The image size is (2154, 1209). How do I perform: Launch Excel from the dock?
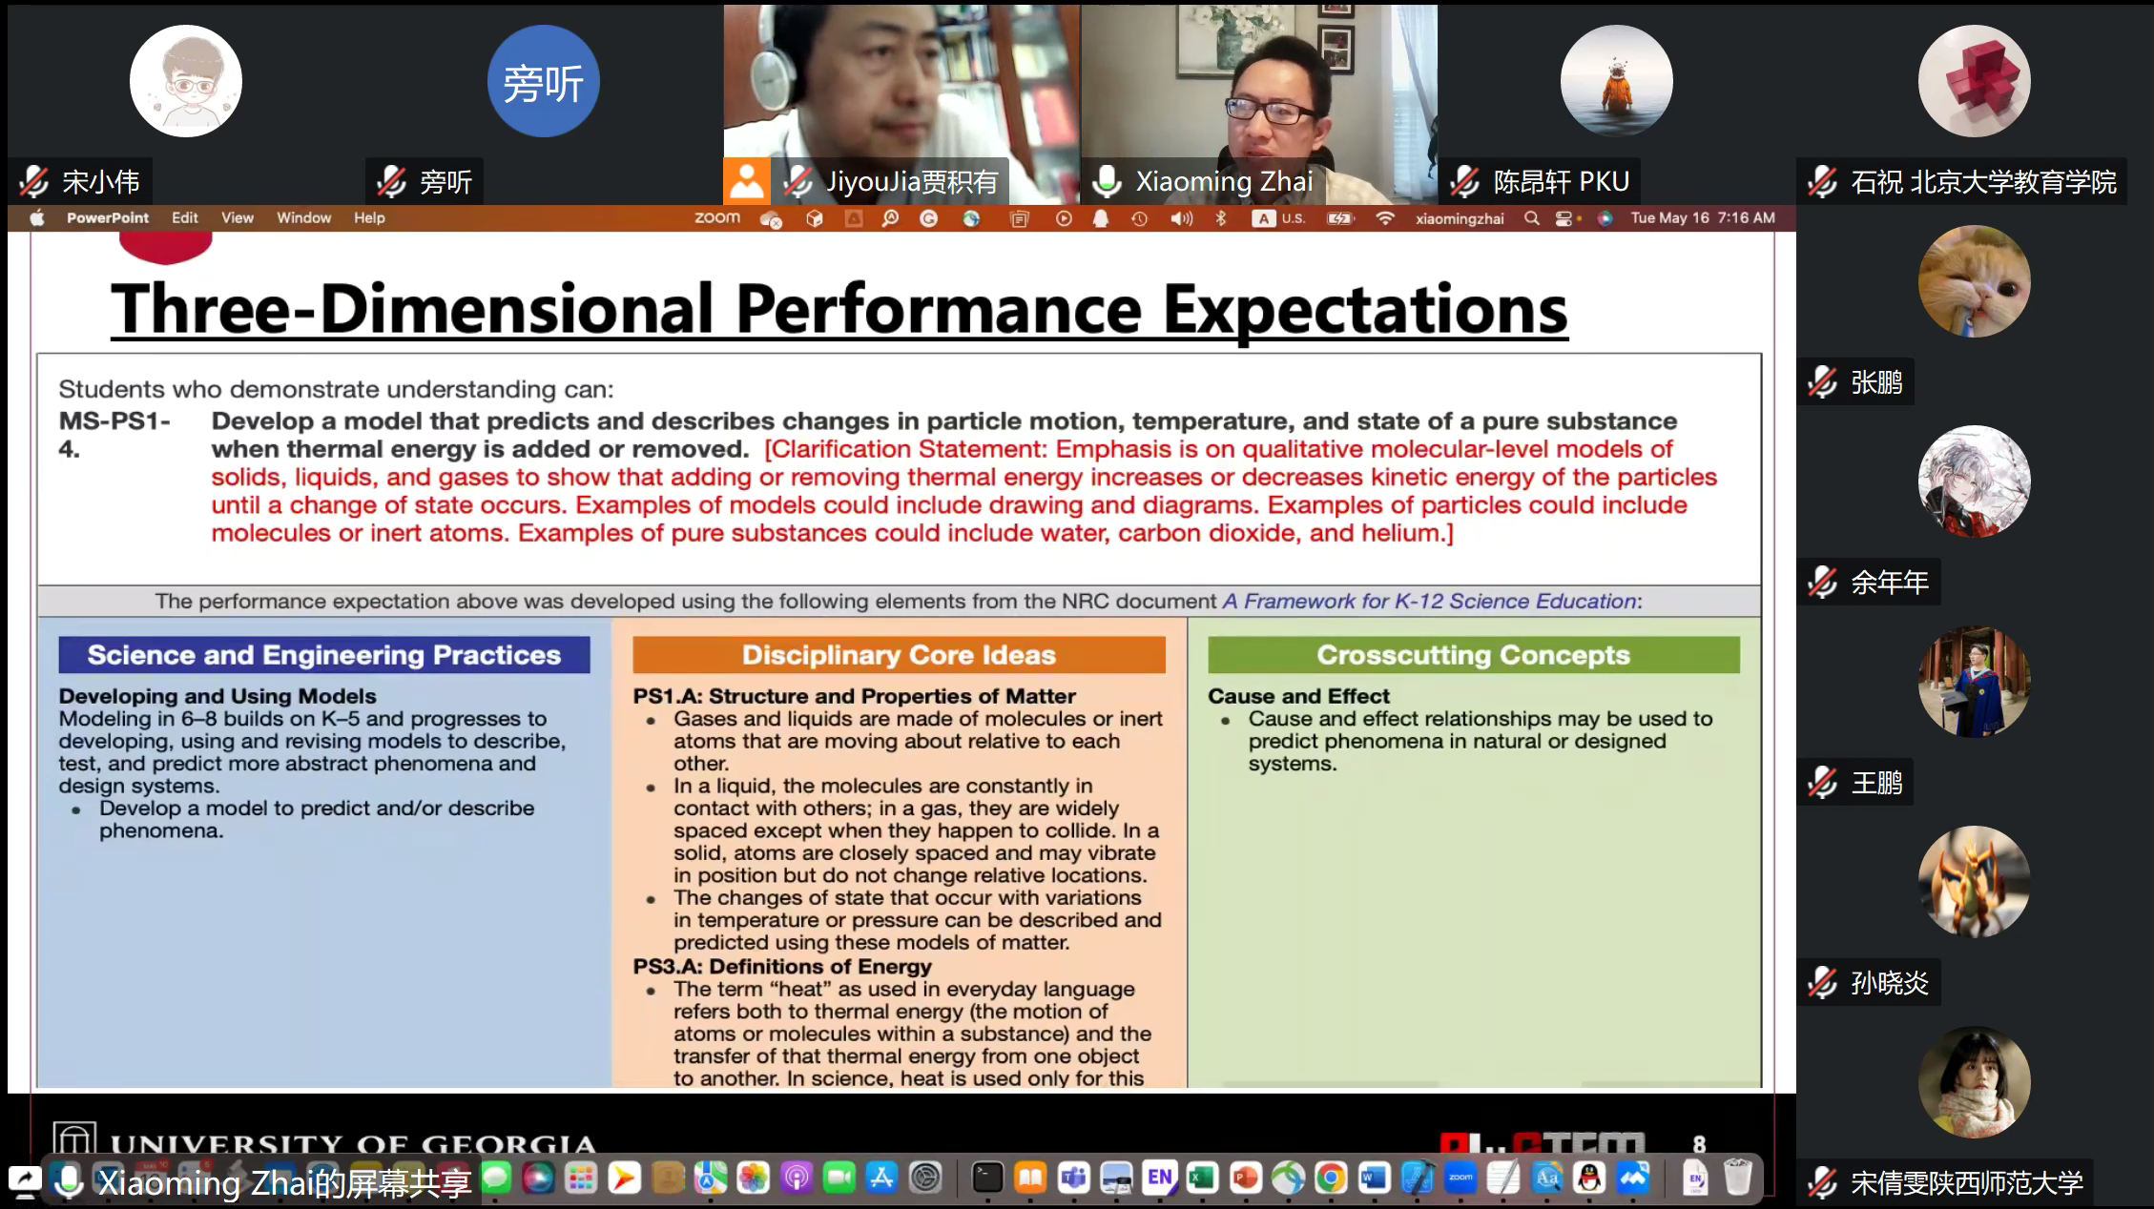tap(1202, 1179)
